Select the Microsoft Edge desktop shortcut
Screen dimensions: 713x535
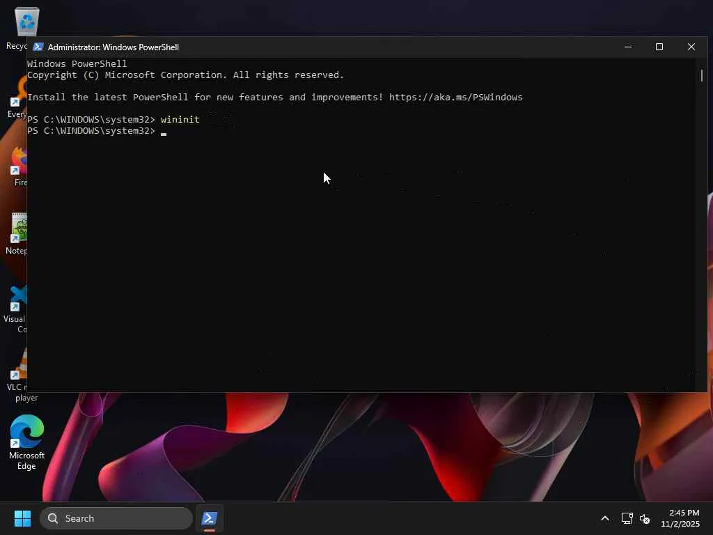(27, 442)
